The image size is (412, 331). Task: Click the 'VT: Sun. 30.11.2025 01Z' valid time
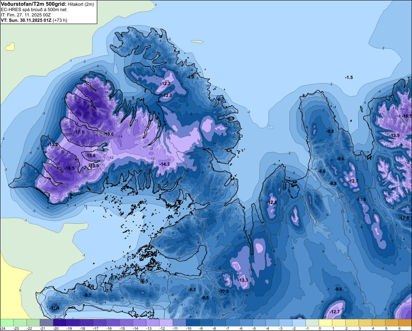[26, 20]
